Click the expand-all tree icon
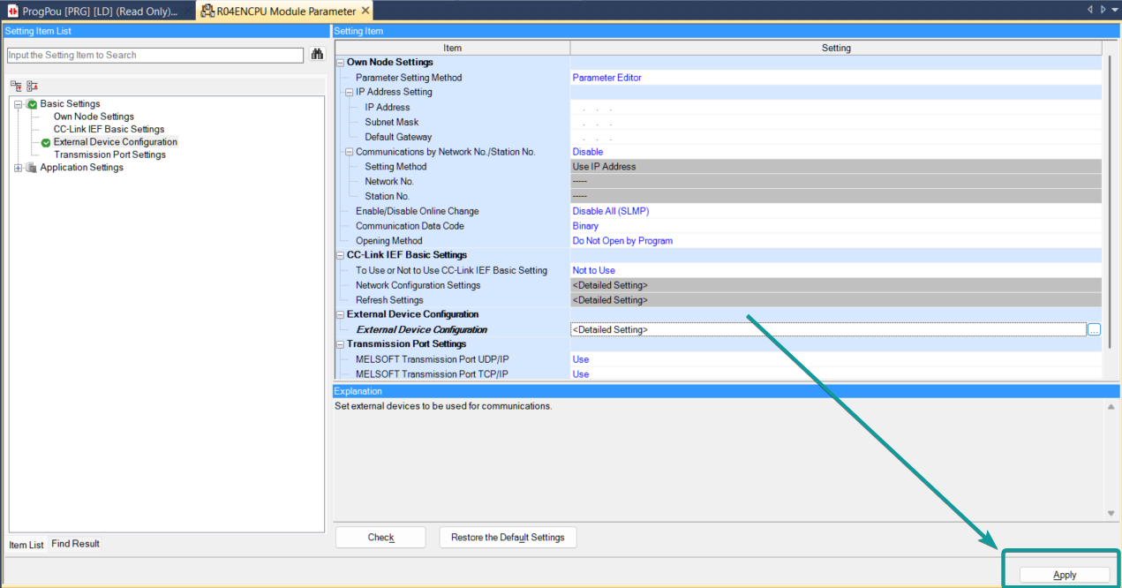 click(x=16, y=86)
